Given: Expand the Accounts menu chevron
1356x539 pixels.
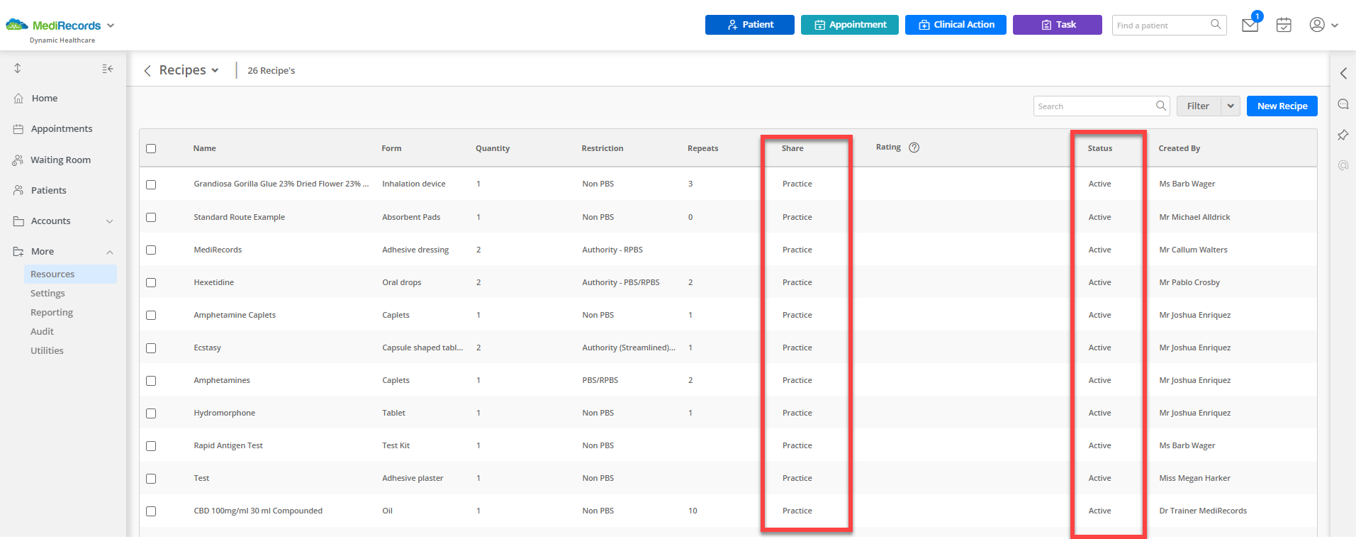Looking at the screenshot, I should pyautogui.click(x=110, y=221).
